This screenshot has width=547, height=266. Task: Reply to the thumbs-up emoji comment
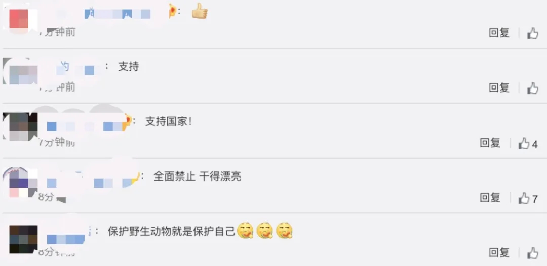click(499, 33)
